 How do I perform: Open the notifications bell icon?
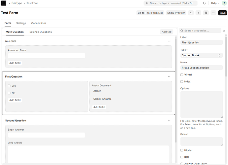point(204,3)
